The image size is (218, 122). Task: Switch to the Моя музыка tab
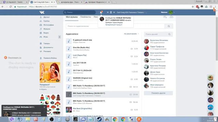point(72,17)
